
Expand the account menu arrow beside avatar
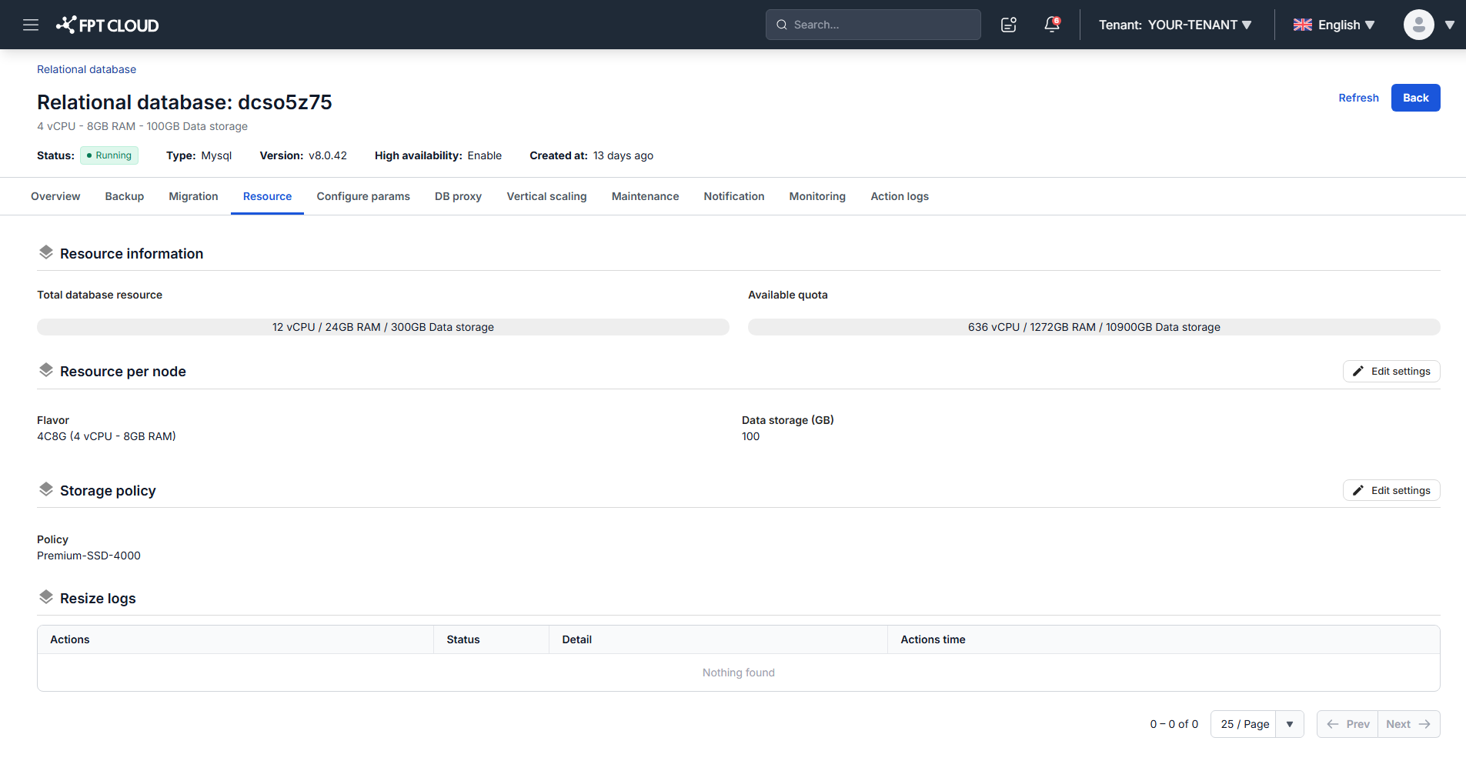click(x=1450, y=25)
